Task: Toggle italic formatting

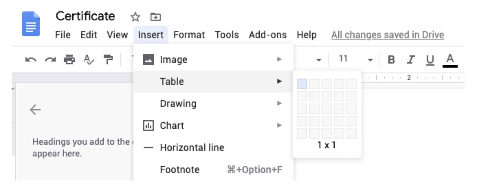Action: point(411,59)
